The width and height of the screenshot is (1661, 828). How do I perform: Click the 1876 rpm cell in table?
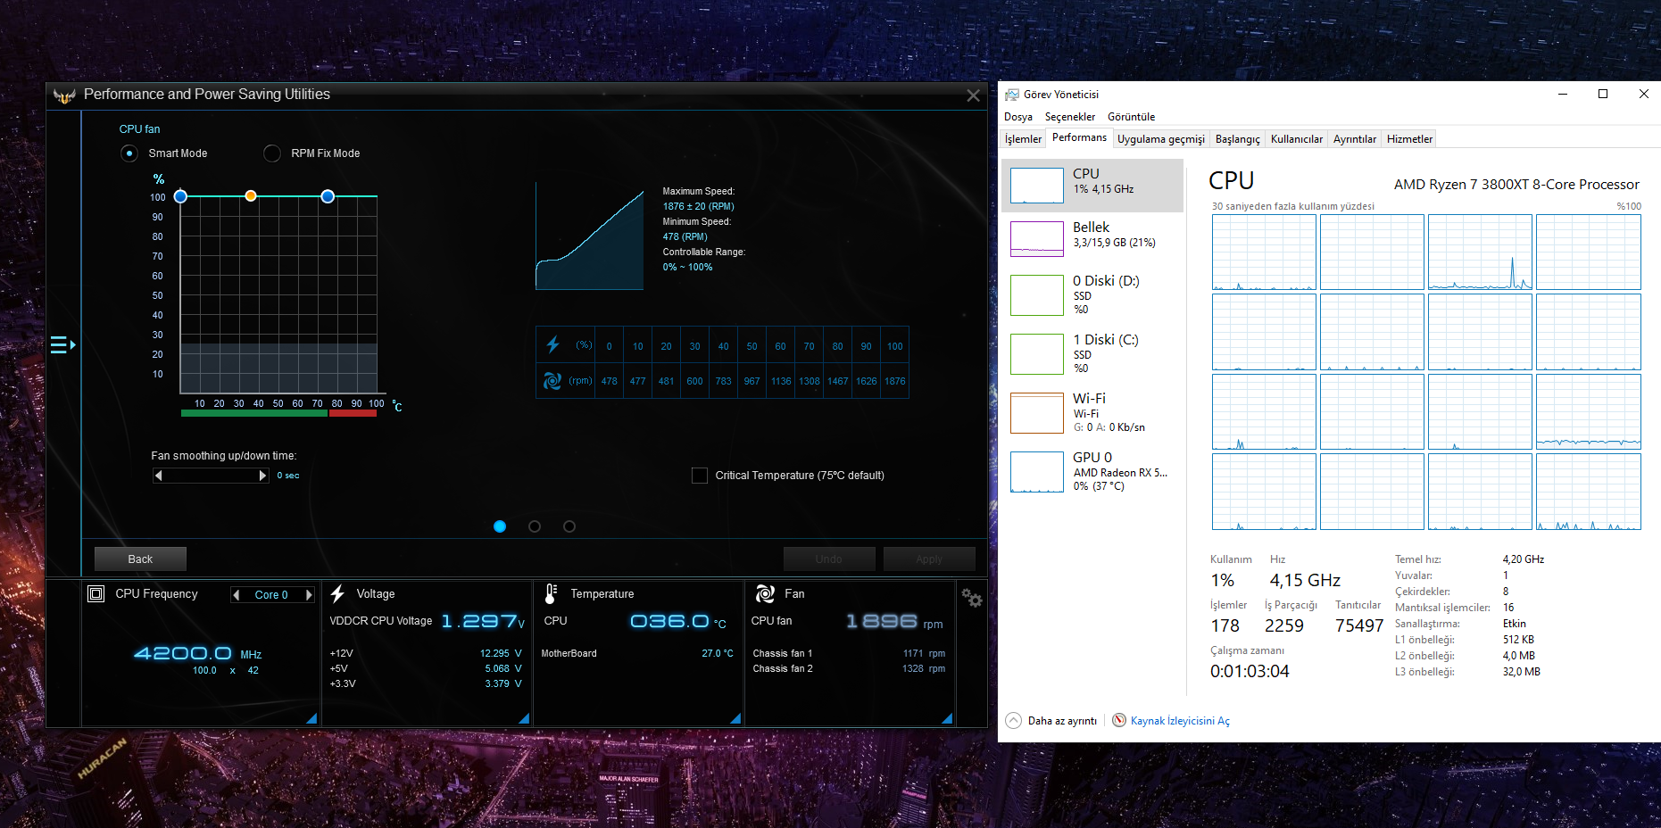click(x=894, y=381)
